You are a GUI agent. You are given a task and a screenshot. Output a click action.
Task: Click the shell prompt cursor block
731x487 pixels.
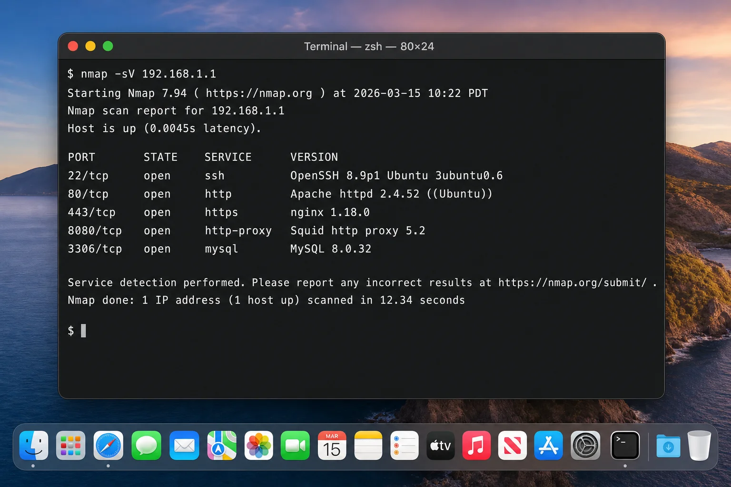[x=83, y=331]
